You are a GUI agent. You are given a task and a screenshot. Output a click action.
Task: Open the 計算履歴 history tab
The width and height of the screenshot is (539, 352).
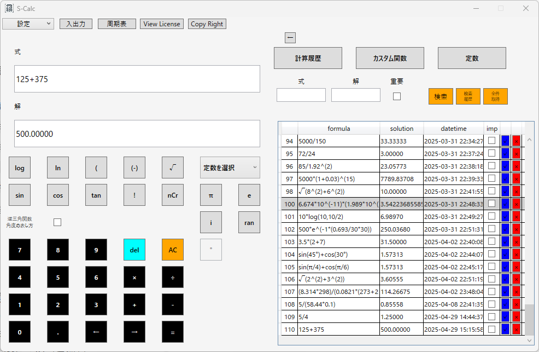[308, 58]
